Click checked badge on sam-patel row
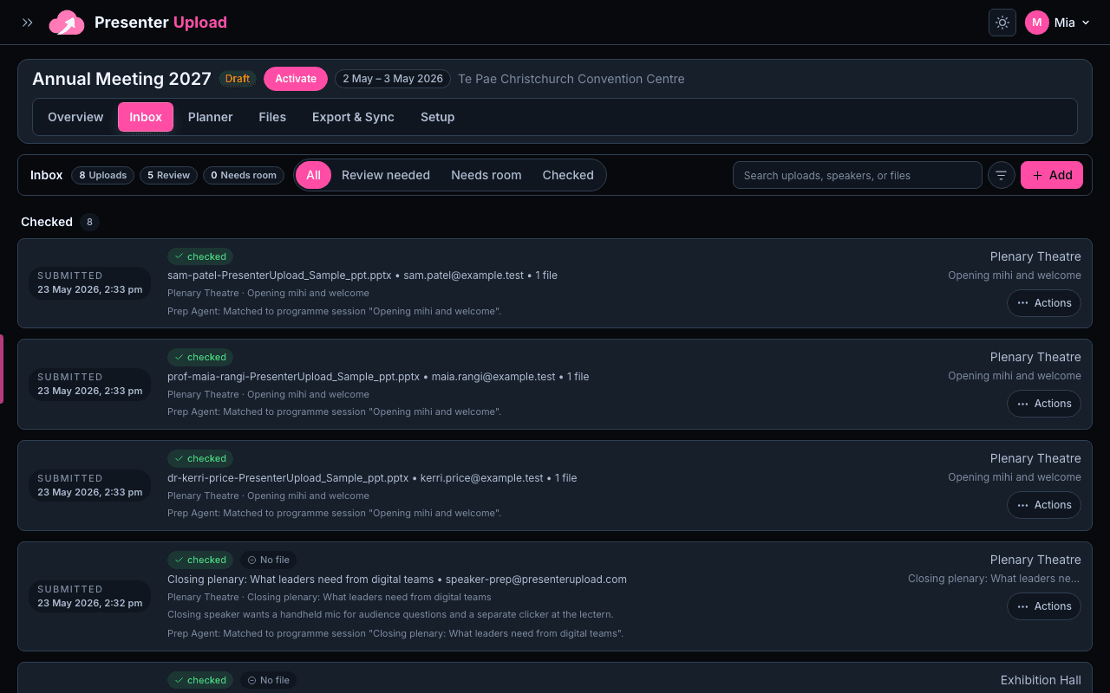This screenshot has height=693, width=1110. point(200,256)
